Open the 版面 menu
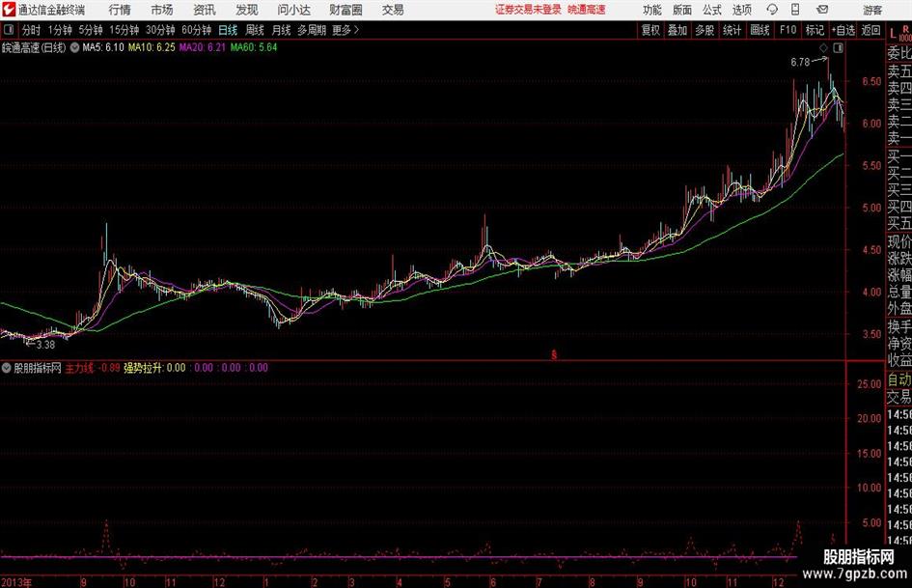This screenshot has height=588, width=912. [x=681, y=10]
